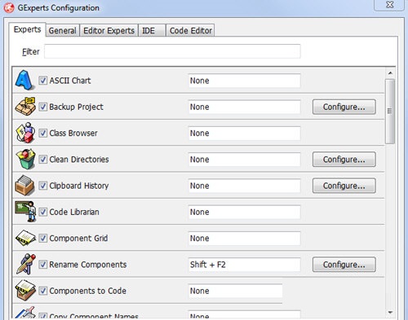Click the Filter text field
The height and width of the screenshot is (320, 408).
pyautogui.click(x=172, y=51)
